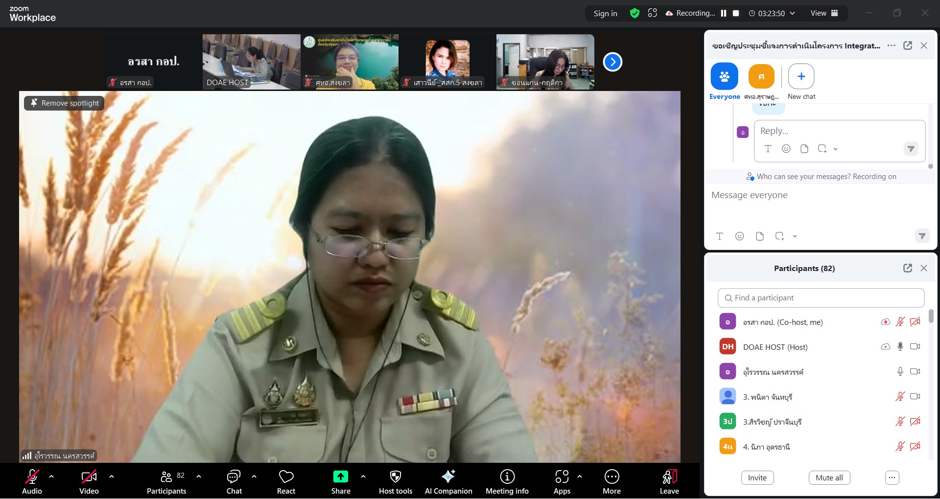Launch AI Companion
Image resolution: width=940 pixels, height=499 pixels.
[448, 477]
